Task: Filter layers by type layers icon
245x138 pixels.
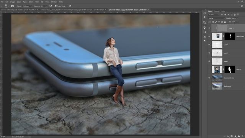Action: (x=228, y=15)
